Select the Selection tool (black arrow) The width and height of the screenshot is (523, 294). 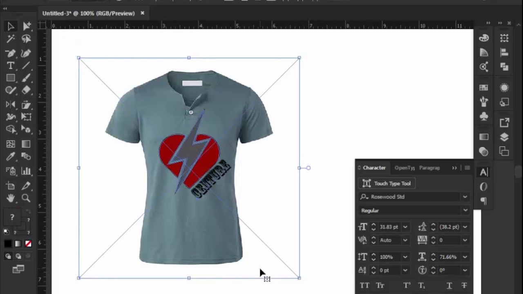pos(11,27)
